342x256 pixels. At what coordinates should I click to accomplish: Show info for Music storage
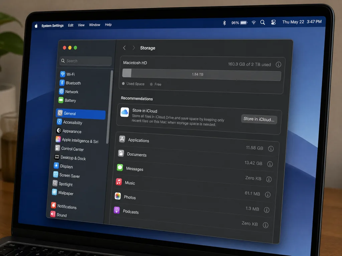268,194
